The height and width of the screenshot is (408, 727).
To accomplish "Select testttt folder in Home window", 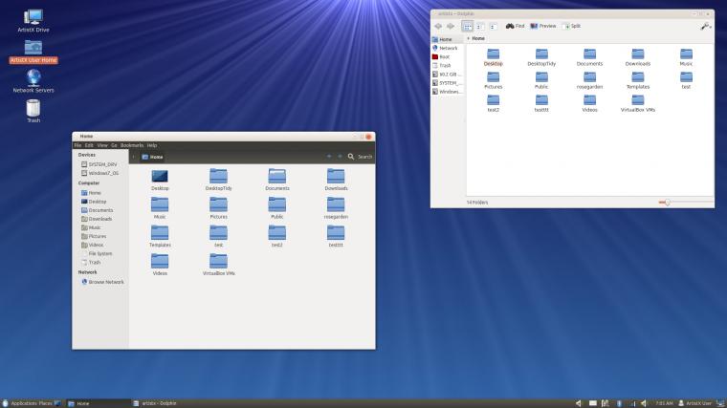I will point(336,236).
